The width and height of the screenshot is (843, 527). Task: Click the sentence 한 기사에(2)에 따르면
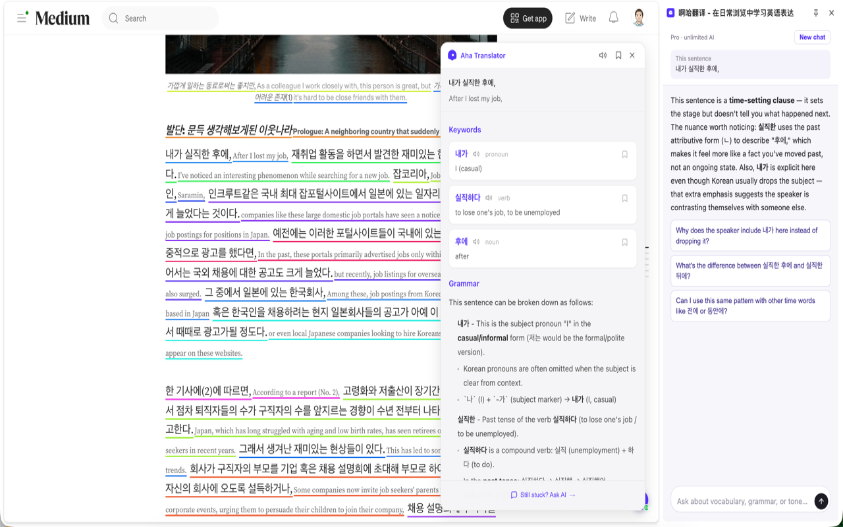point(208,391)
